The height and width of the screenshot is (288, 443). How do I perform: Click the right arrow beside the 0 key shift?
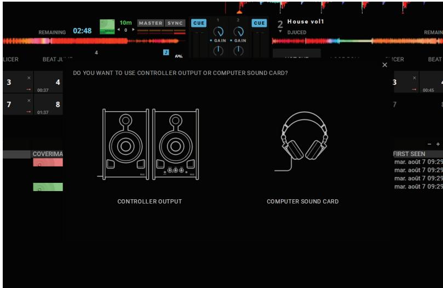pyautogui.click(x=133, y=30)
